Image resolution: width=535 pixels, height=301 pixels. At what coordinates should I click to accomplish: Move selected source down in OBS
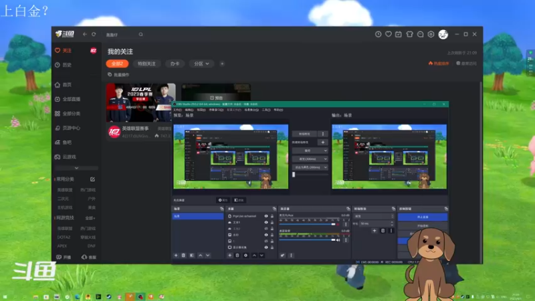[261, 256]
